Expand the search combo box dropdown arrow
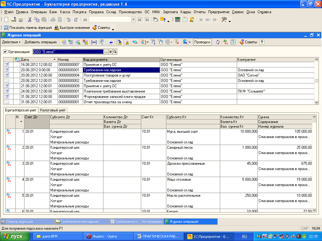Image resolution: width=322 pixels, height=241 pixels. (x=133, y=20)
